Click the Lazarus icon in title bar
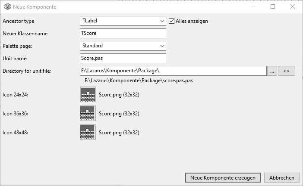The height and width of the screenshot is (186, 303). [7, 6]
